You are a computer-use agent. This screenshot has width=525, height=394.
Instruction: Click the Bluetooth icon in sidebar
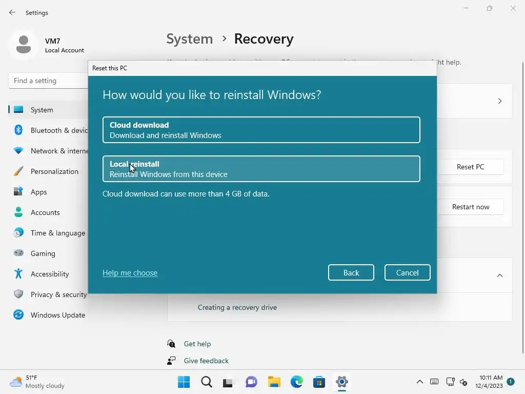[18, 130]
